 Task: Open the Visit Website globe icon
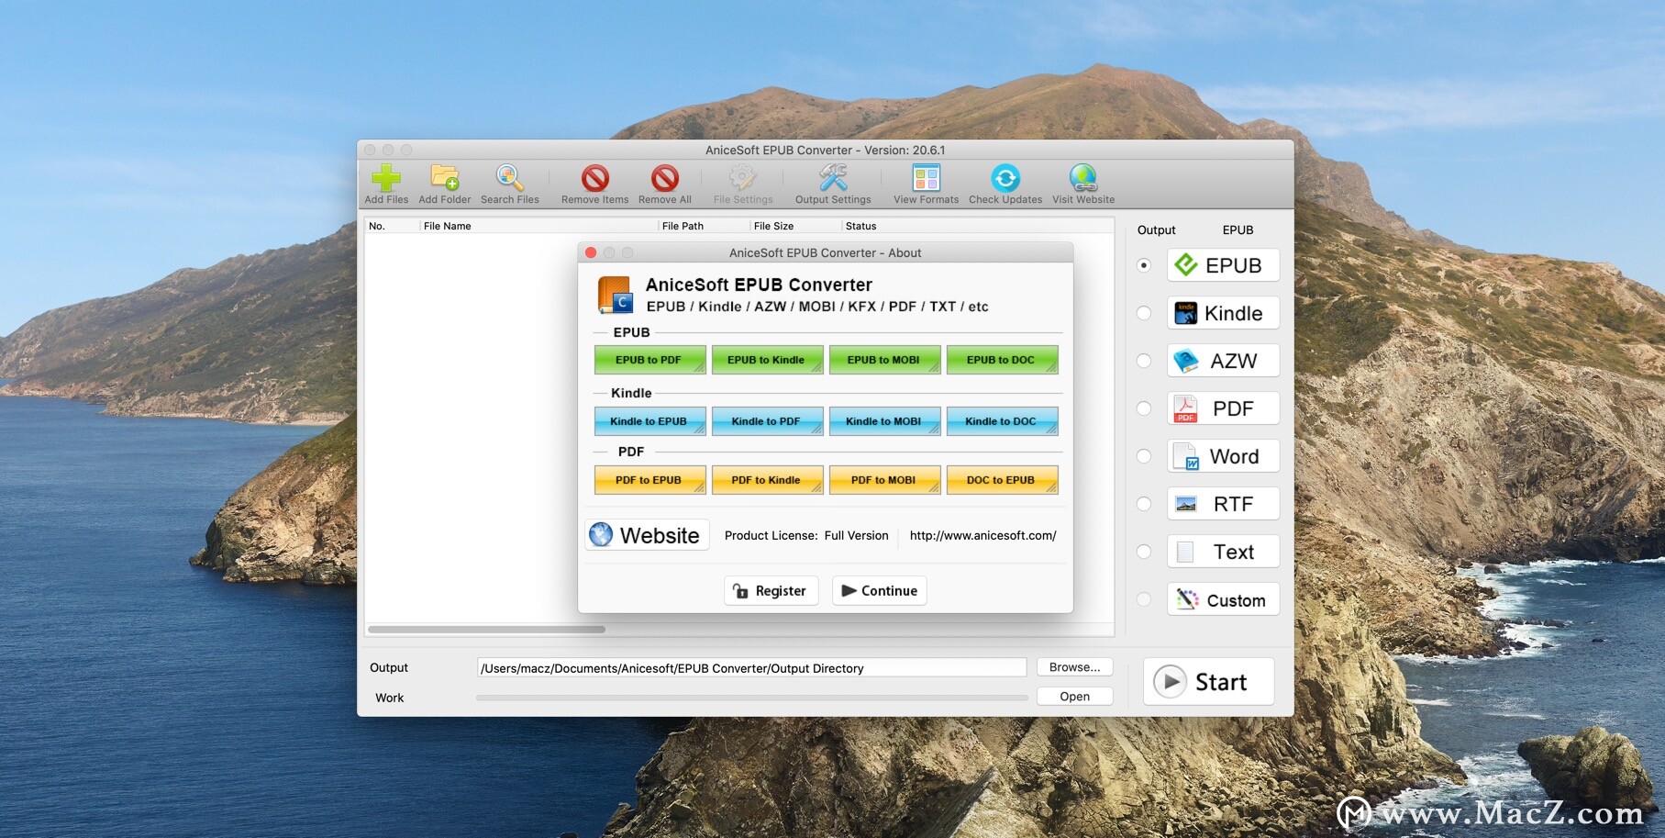pos(1083,177)
